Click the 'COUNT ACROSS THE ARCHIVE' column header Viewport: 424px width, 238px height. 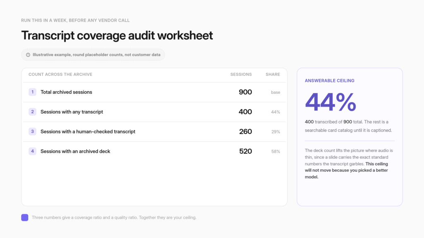[60, 74]
